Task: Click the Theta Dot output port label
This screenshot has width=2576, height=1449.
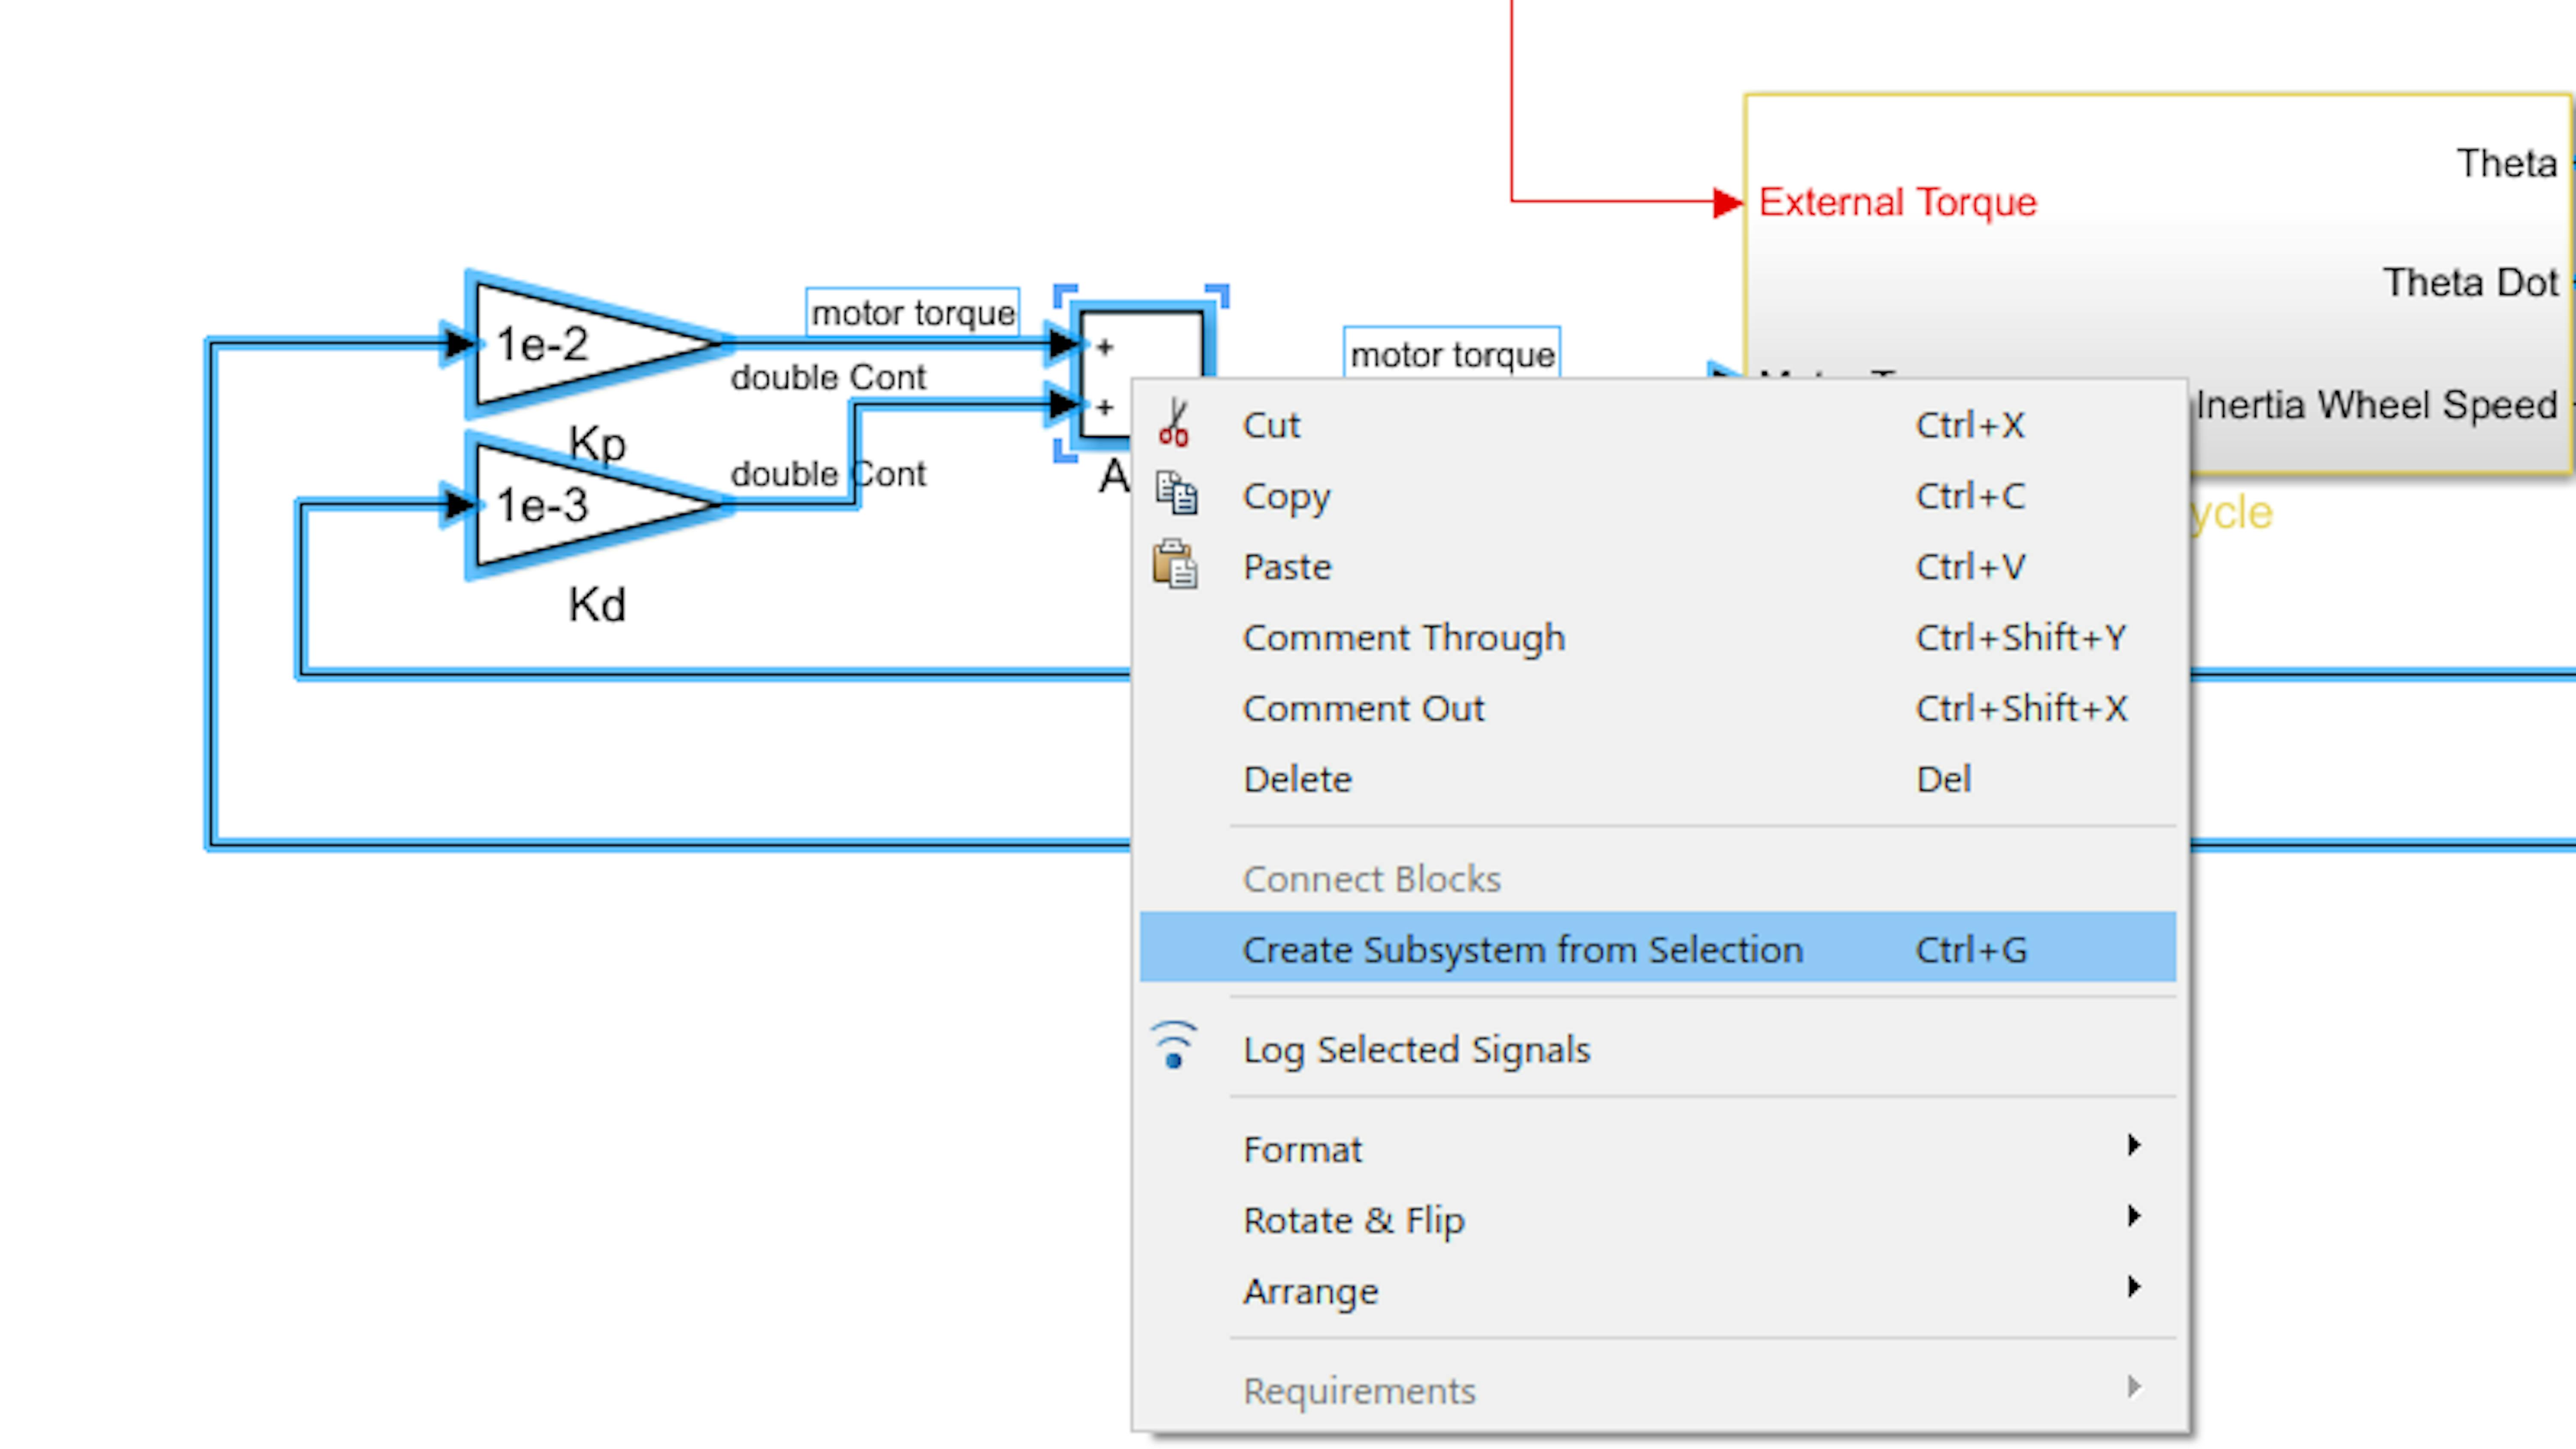Action: pyautogui.click(x=2470, y=283)
